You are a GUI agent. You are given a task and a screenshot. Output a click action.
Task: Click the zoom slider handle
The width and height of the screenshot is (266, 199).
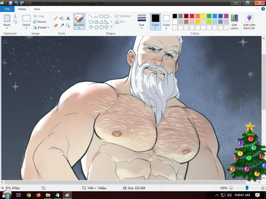pyautogui.click(x=247, y=188)
